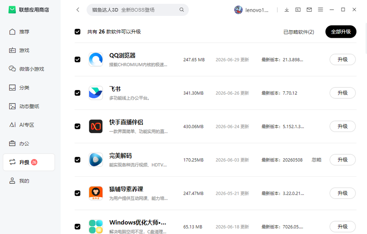
Task: Click 升级 for QQ浏览器
Action: pyautogui.click(x=343, y=60)
